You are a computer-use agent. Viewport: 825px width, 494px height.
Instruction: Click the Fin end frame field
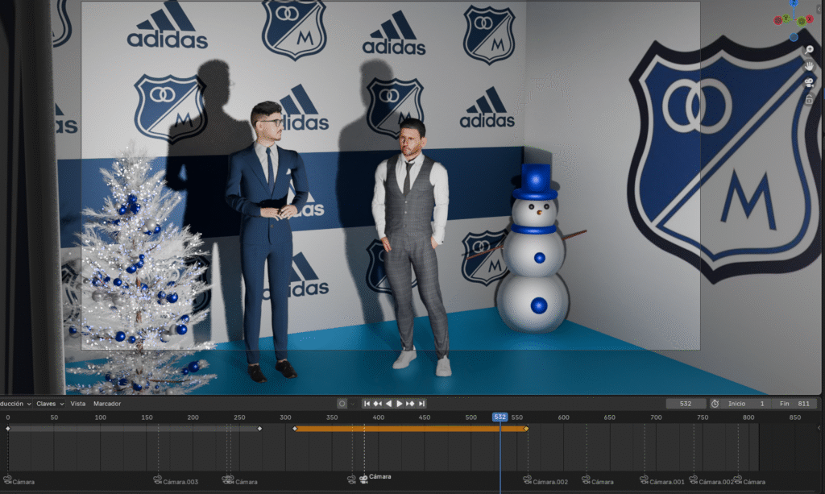click(794, 403)
